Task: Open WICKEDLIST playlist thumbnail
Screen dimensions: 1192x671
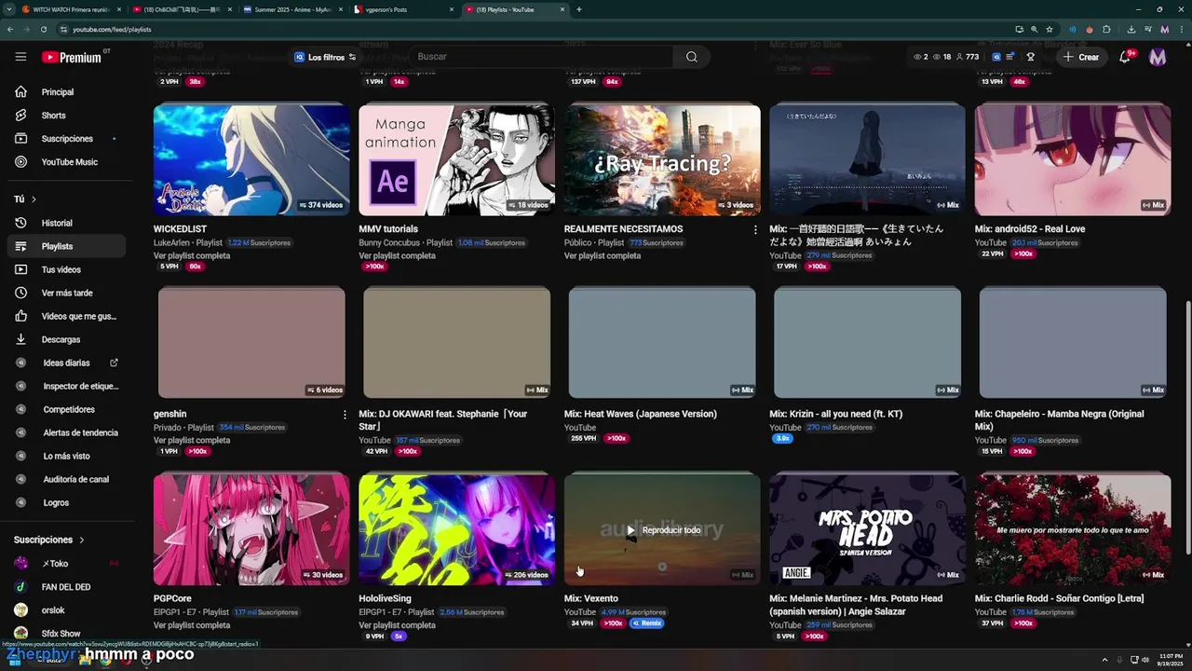Action: tap(251, 159)
